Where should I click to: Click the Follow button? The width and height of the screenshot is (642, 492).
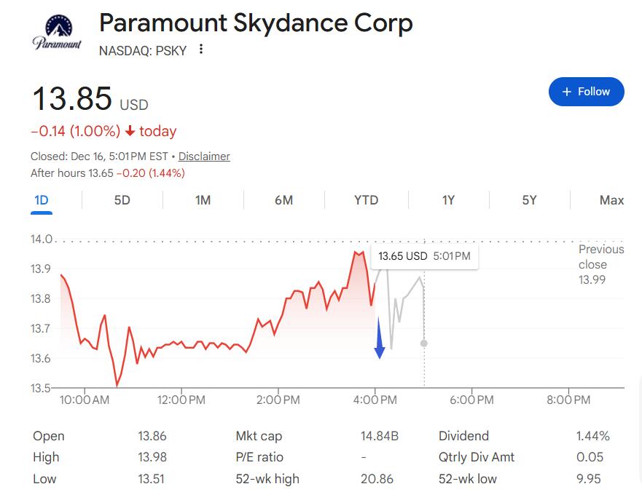tap(586, 92)
